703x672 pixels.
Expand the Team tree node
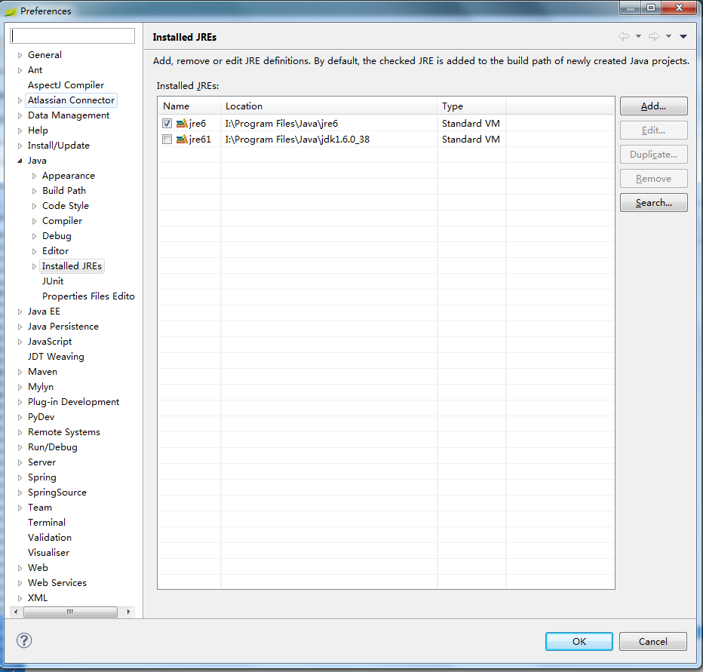[20, 508]
